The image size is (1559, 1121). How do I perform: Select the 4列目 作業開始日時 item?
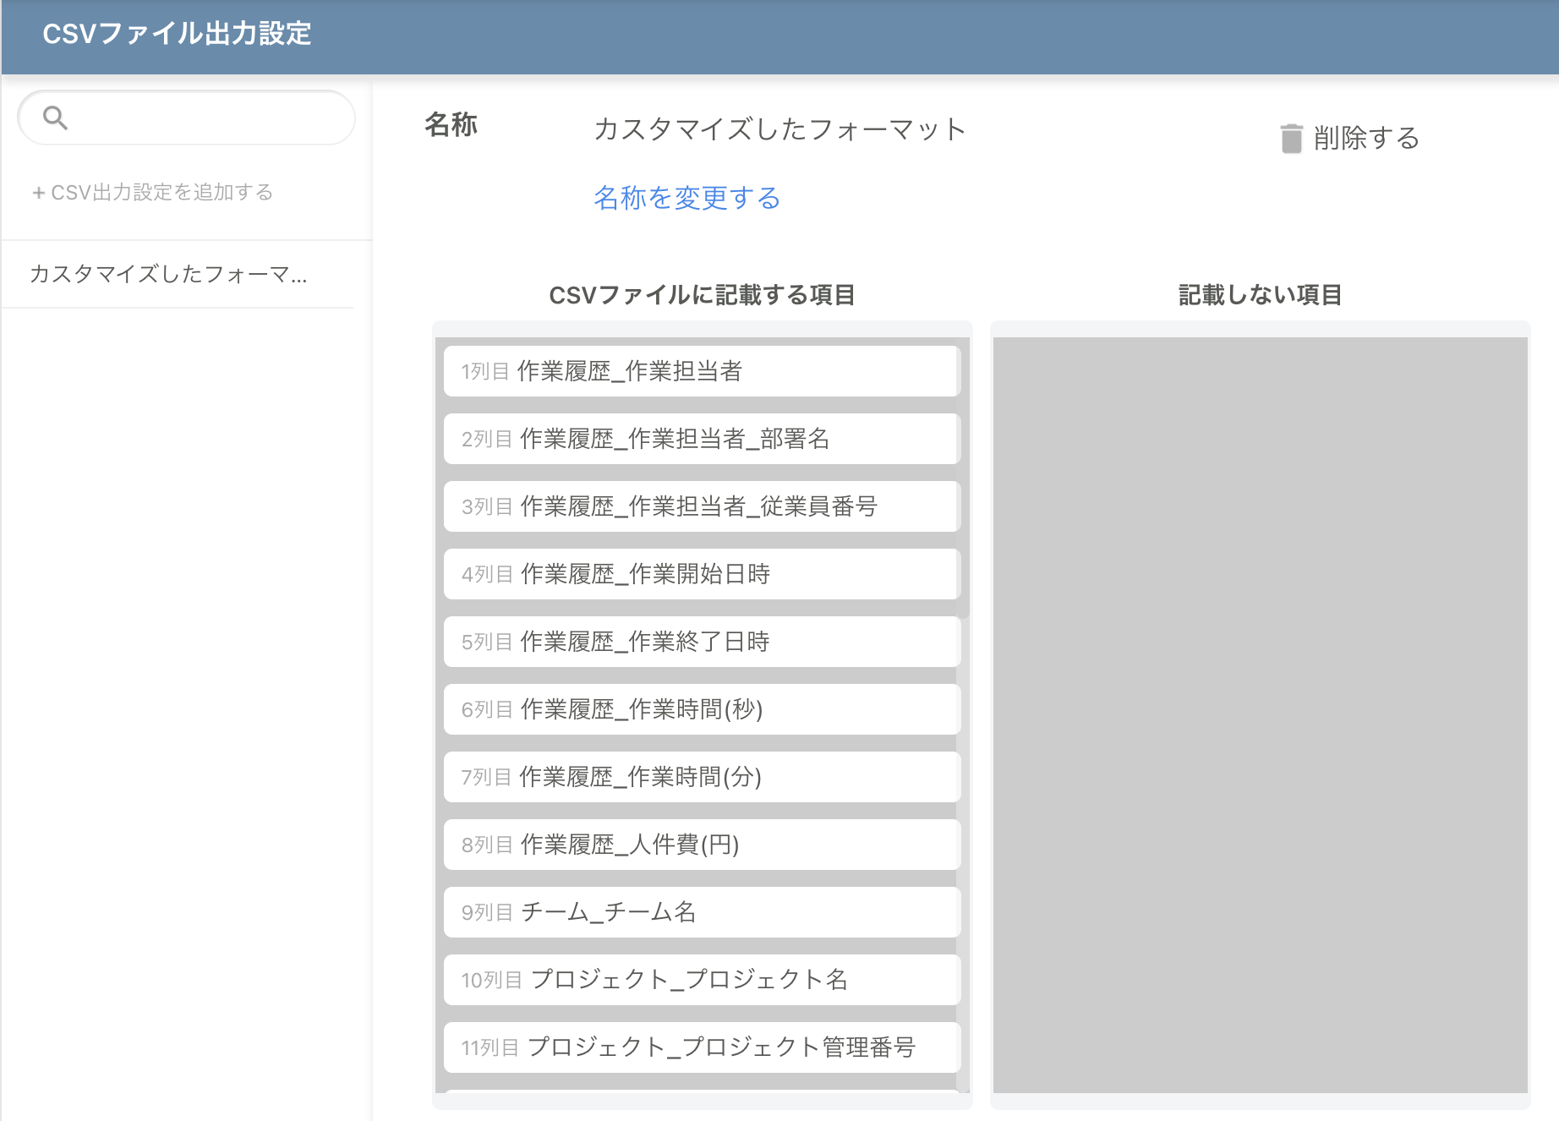tap(701, 574)
